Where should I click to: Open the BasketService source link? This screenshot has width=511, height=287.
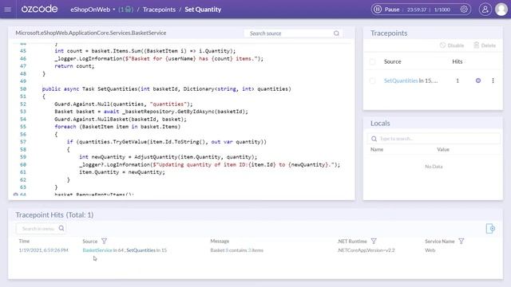coord(97,250)
